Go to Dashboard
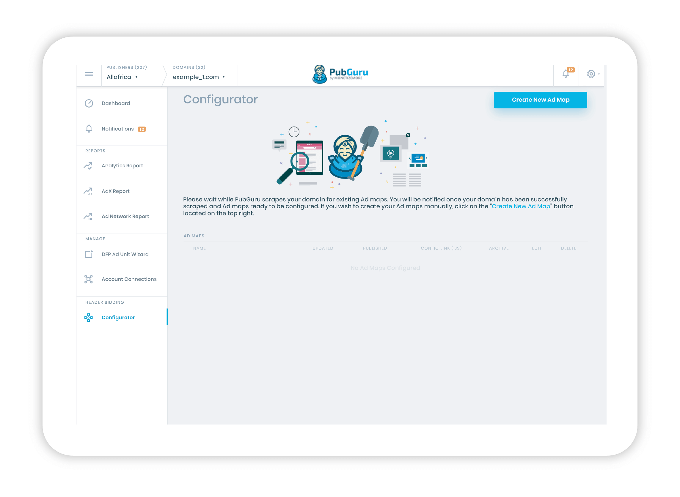Screen dimensions: 680x497 116,103
